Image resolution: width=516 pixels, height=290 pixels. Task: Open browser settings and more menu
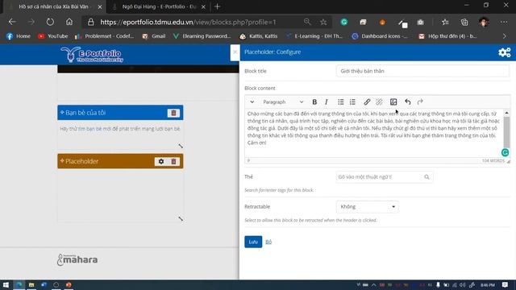tap(504, 22)
